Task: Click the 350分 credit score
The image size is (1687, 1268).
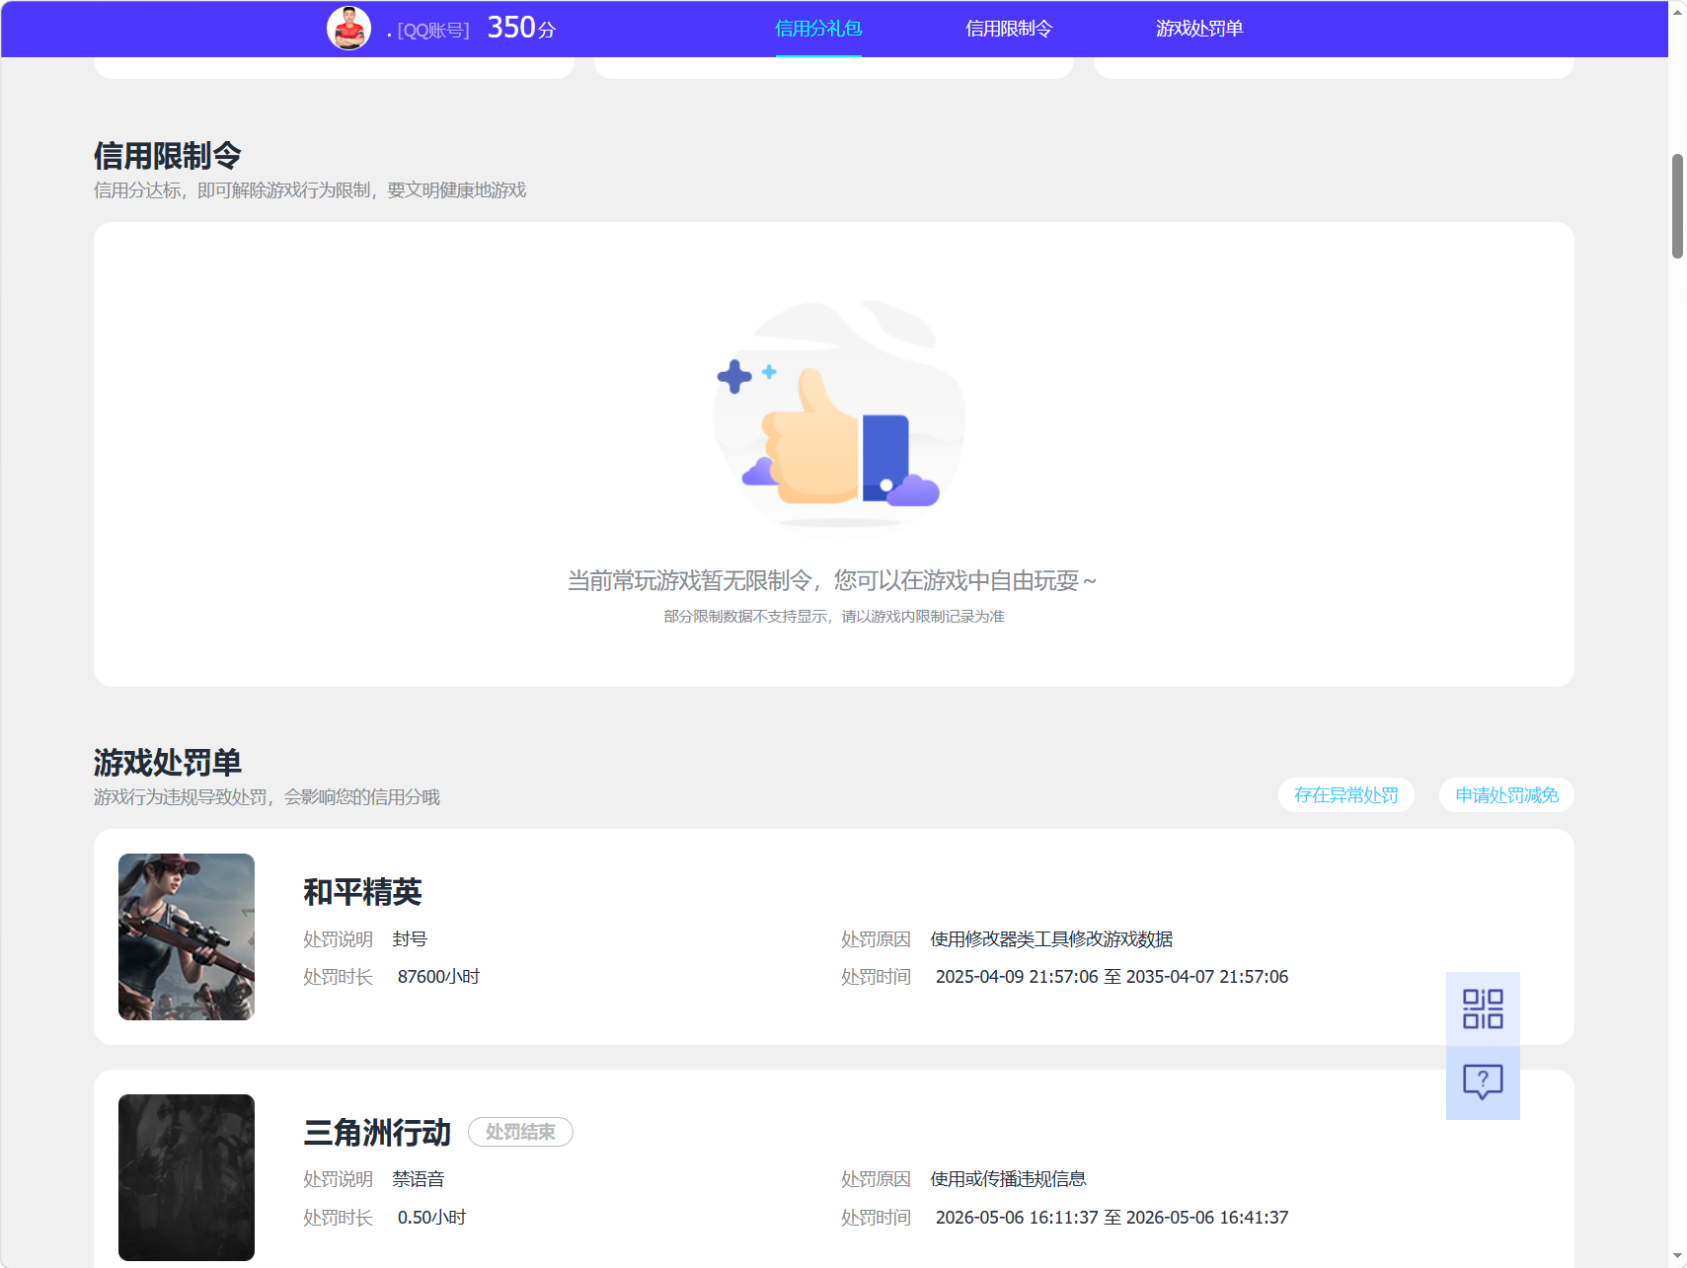Action: [521, 28]
